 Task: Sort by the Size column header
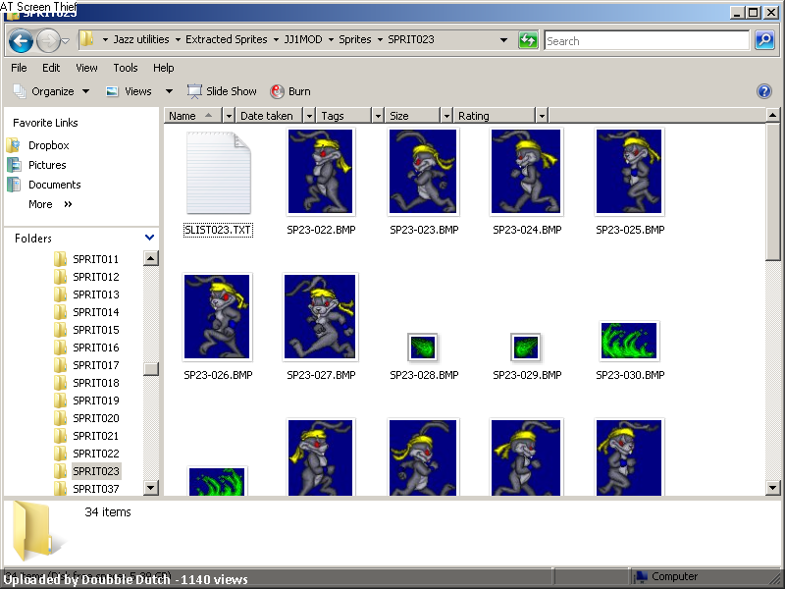(x=412, y=116)
